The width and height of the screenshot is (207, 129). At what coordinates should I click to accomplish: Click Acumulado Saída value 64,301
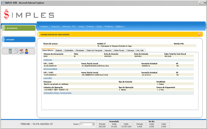click(x=114, y=126)
